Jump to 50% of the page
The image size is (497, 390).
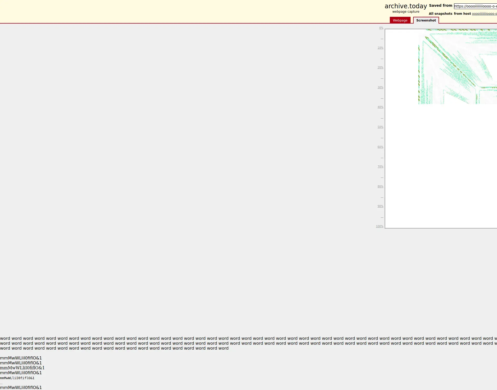coord(380,127)
